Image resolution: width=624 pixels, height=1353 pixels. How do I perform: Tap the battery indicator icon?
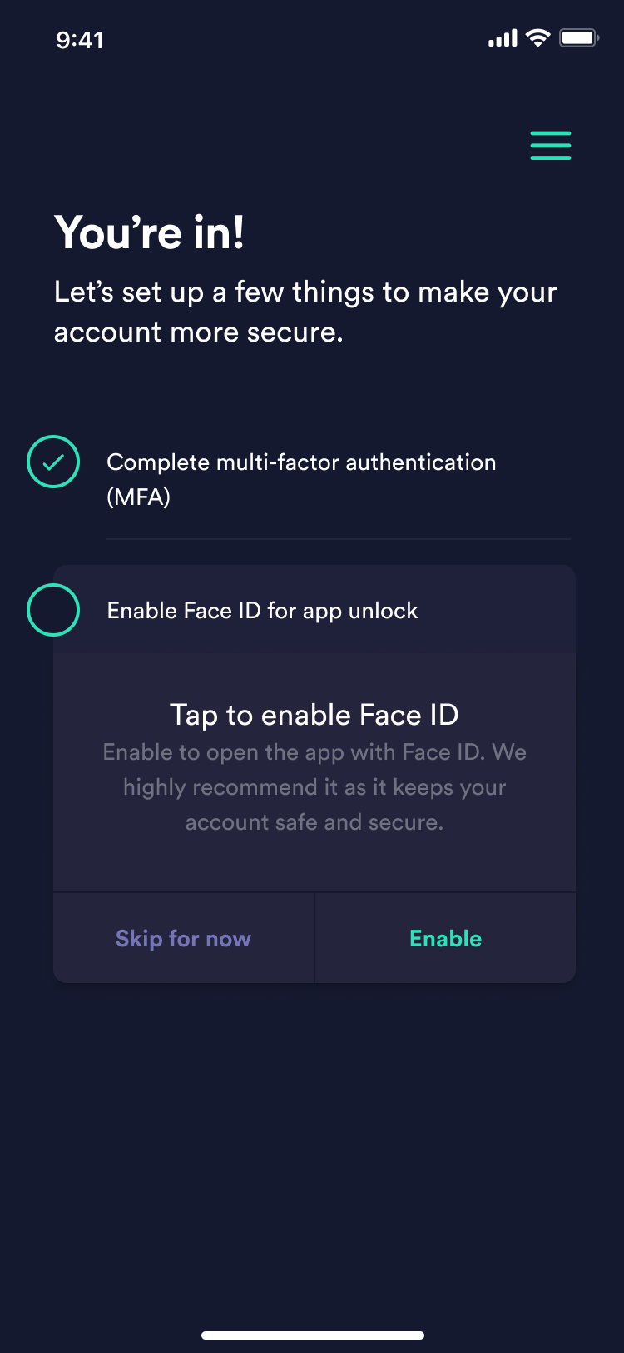pos(579,38)
